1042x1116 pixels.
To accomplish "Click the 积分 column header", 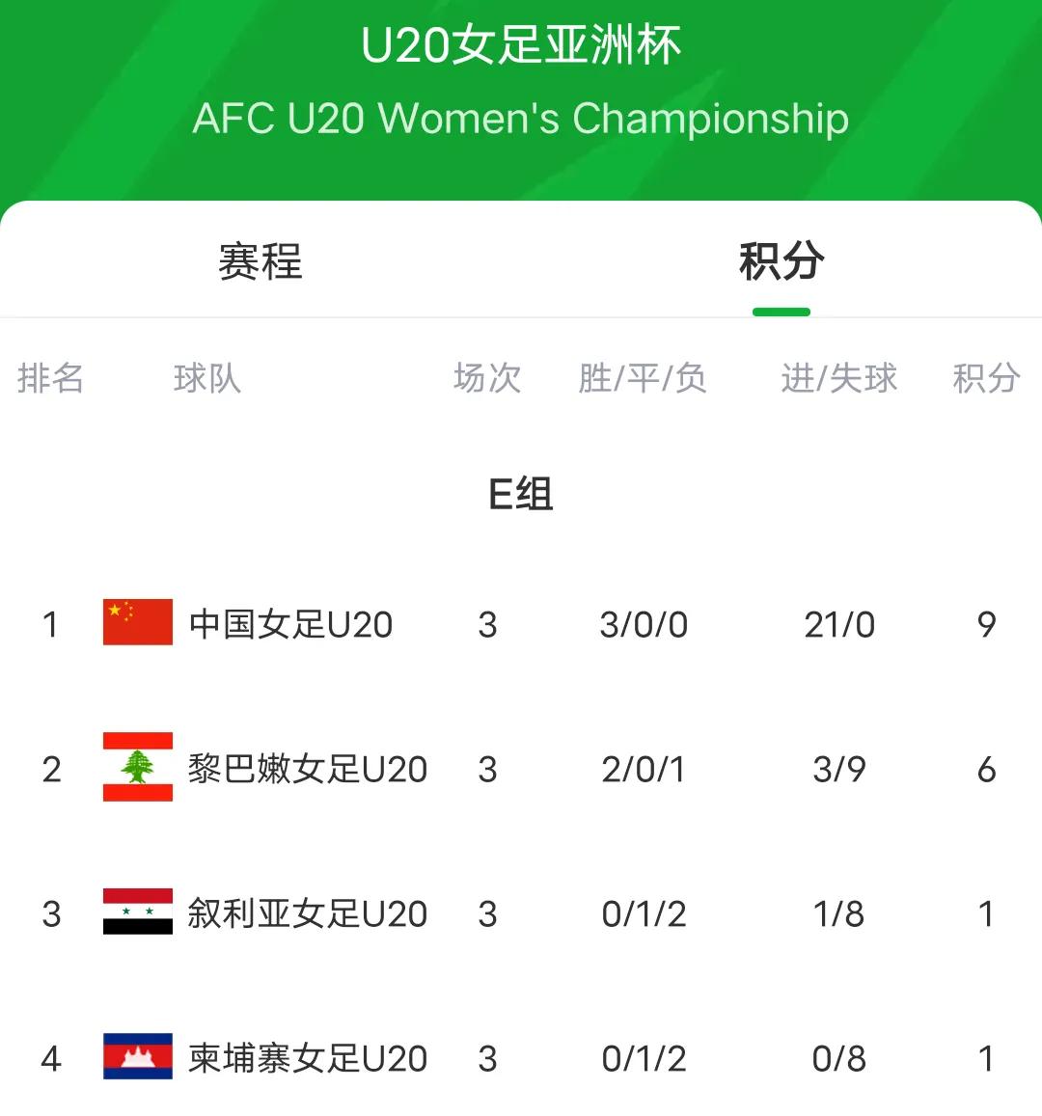I will (x=986, y=378).
